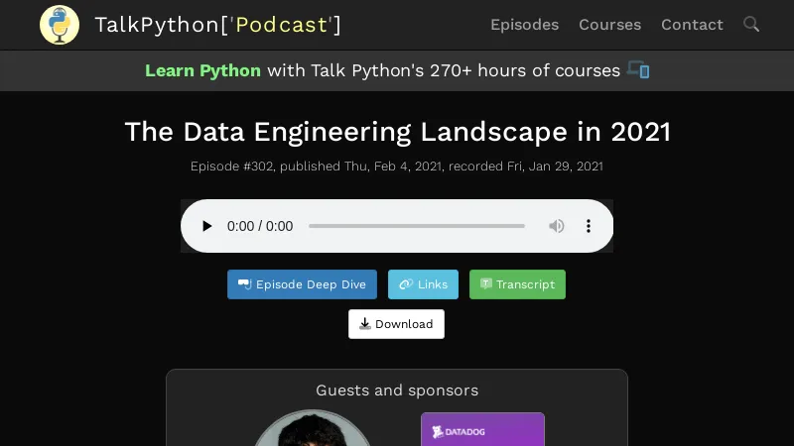Click the Learn Python banner link
Image resolution: width=794 pixels, height=446 pixels.
point(202,70)
